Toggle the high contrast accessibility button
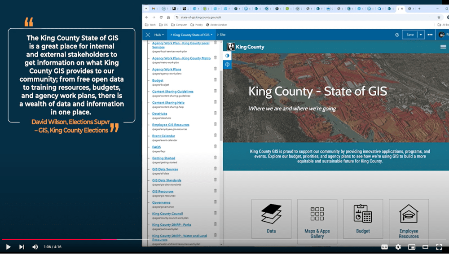449x254 pixels. pos(227,56)
